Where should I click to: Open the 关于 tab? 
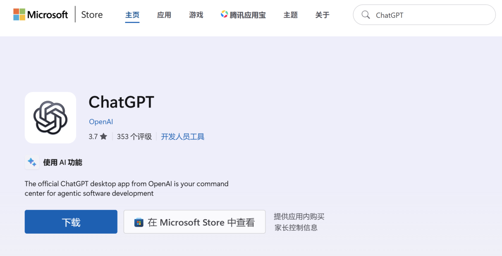pyautogui.click(x=322, y=15)
